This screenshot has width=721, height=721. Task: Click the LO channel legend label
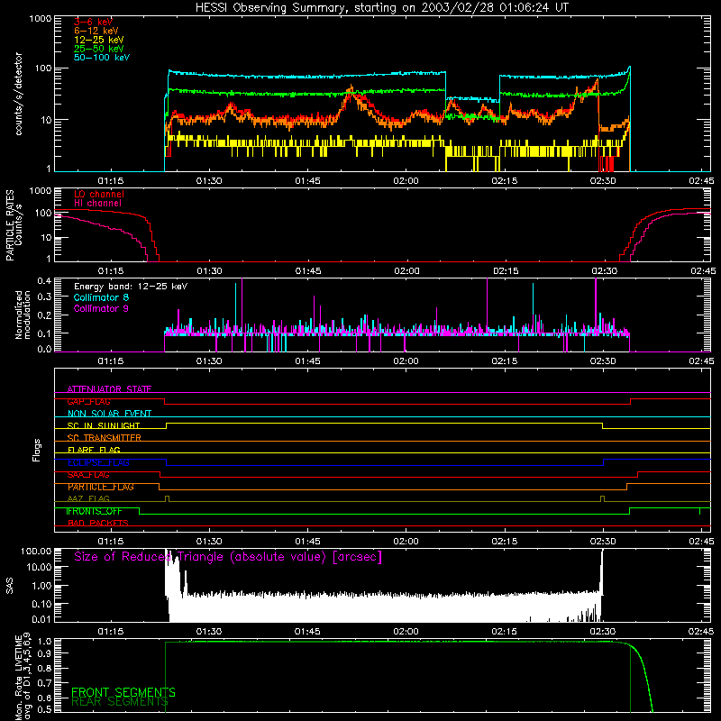(x=99, y=194)
